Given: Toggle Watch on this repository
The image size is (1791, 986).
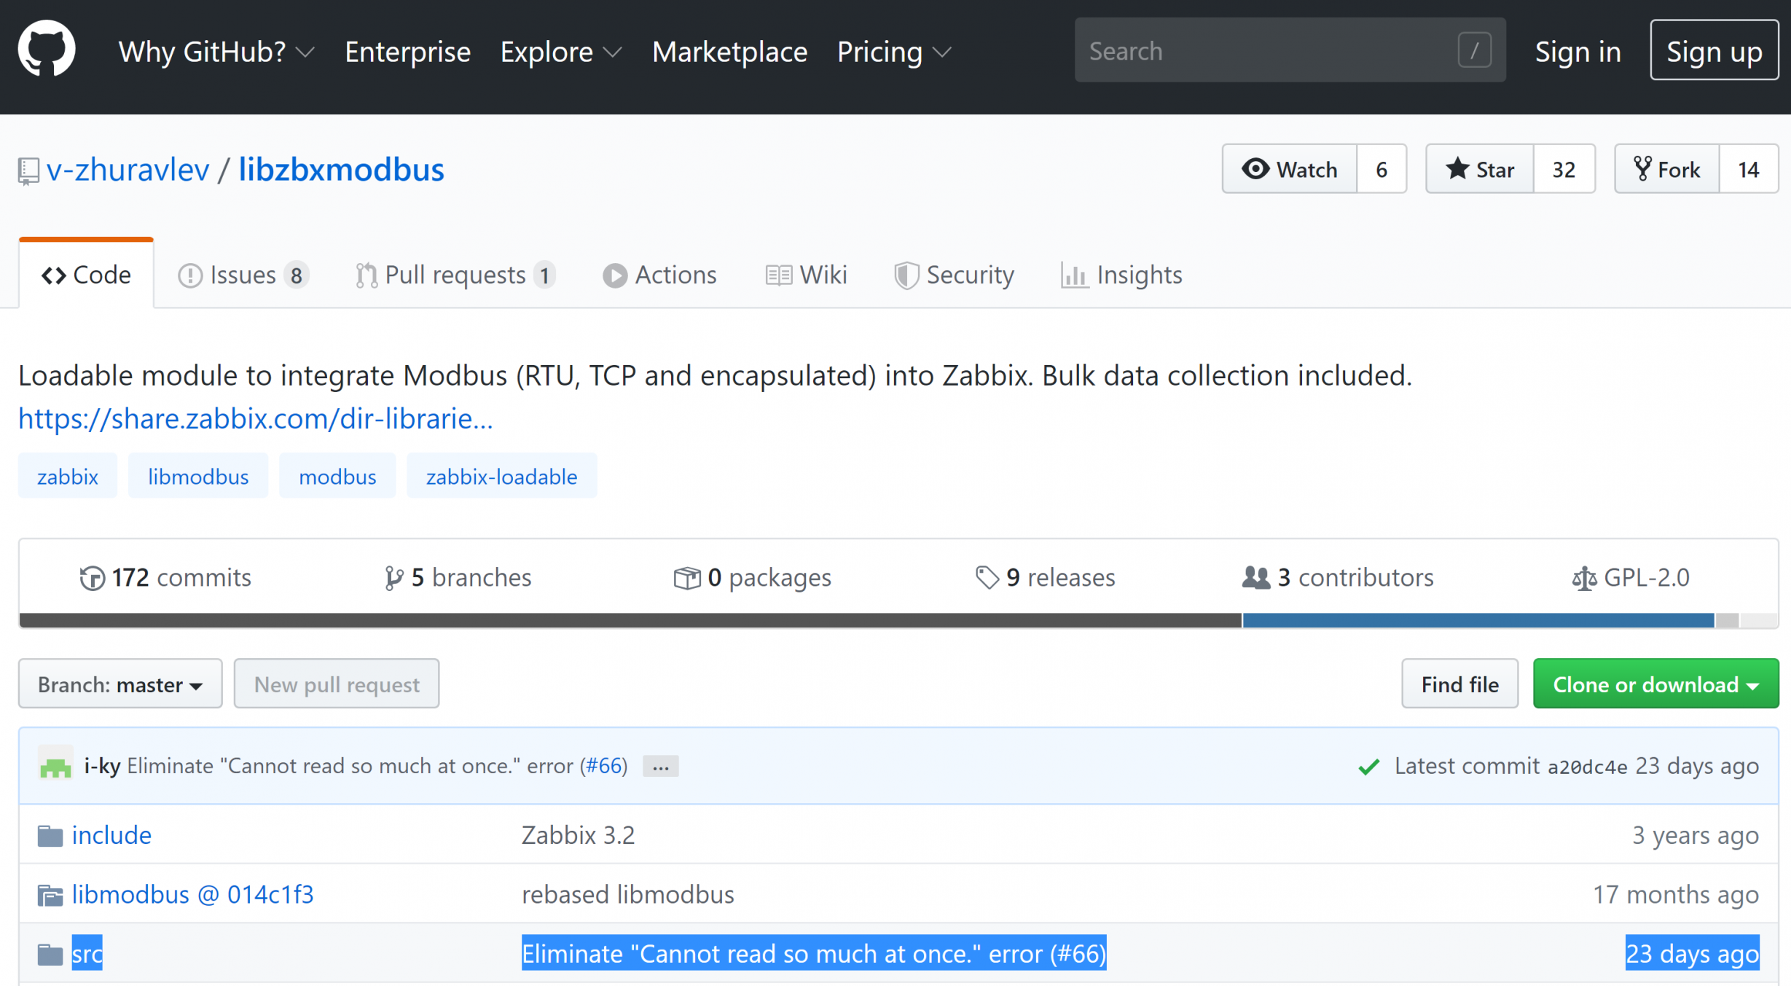Looking at the screenshot, I should pos(1290,169).
